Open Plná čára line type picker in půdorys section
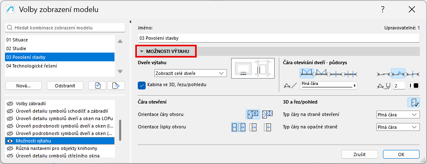 click(x=328, y=85)
